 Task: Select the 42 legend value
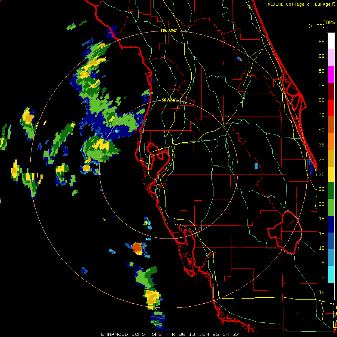click(322, 130)
